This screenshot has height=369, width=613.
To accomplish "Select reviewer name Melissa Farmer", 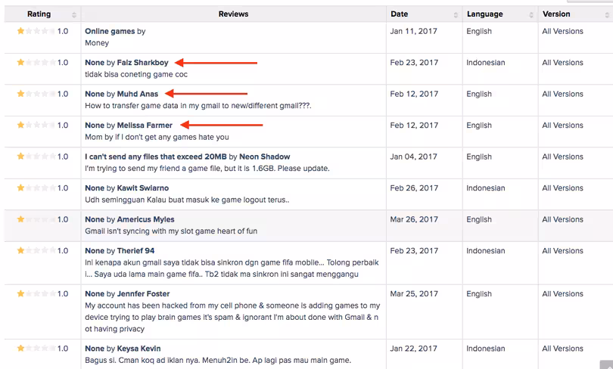I will [x=145, y=126].
